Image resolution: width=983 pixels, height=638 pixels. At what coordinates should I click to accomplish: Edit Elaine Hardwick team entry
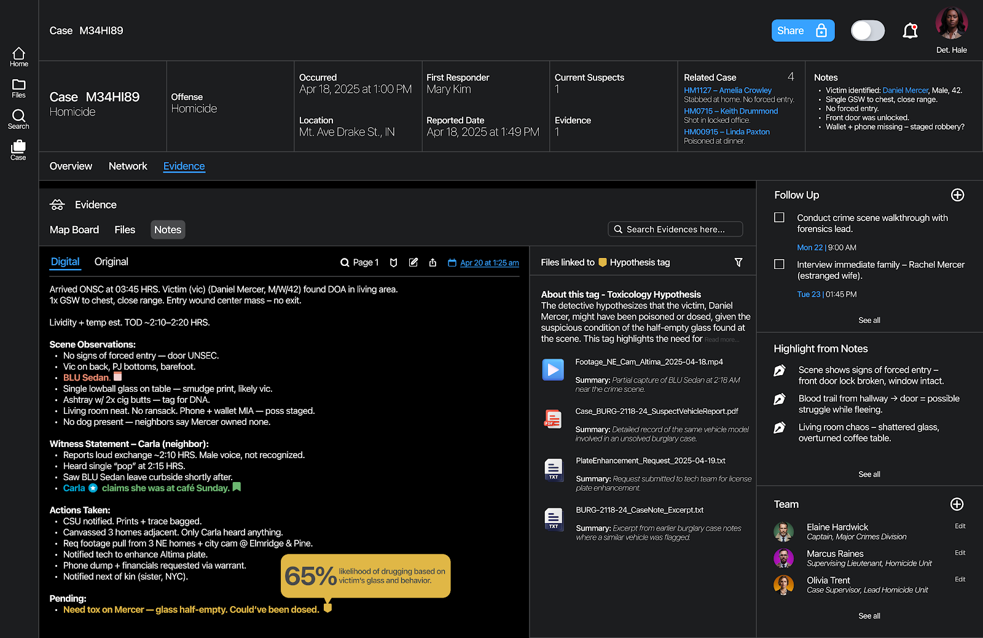[x=960, y=526]
